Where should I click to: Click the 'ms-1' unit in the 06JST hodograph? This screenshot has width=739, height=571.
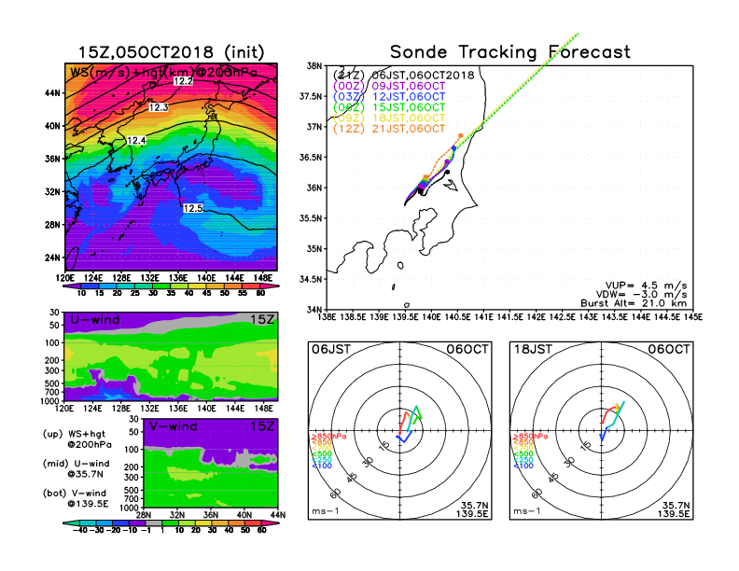(x=326, y=511)
